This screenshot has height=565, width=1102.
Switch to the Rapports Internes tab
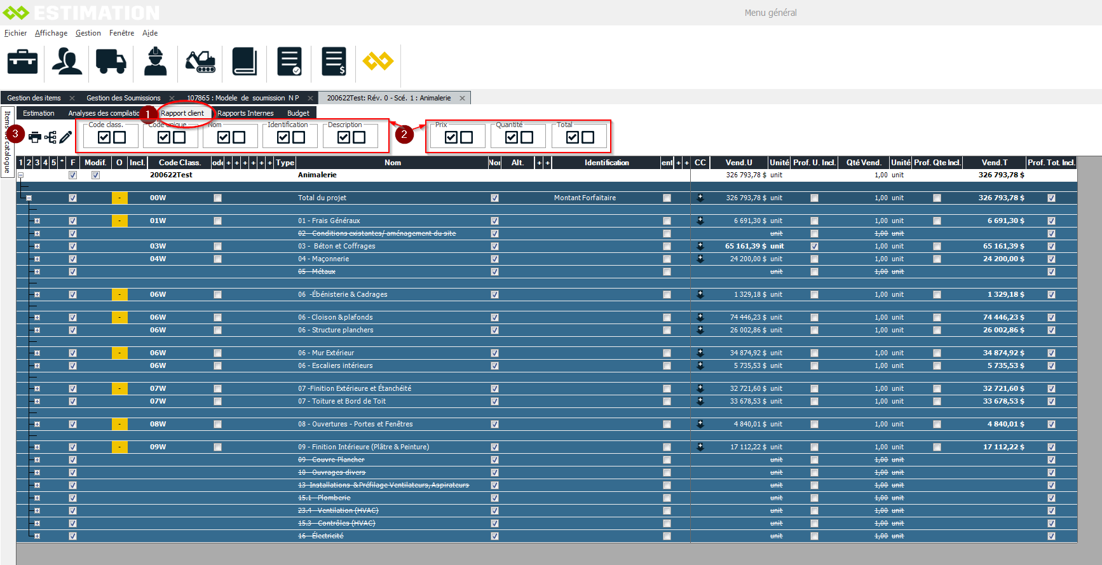click(x=245, y=113)
